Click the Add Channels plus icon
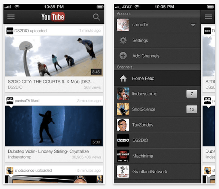Image resolution: width=219 pixels, height=189 pixels. [123, 56]
